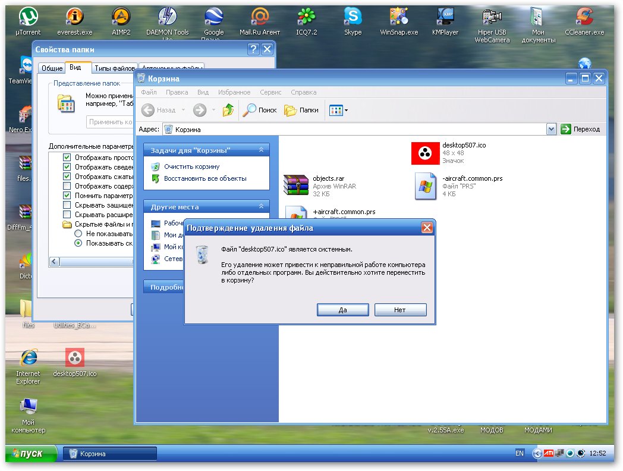Click the Forward navigation arrow button

200,110
